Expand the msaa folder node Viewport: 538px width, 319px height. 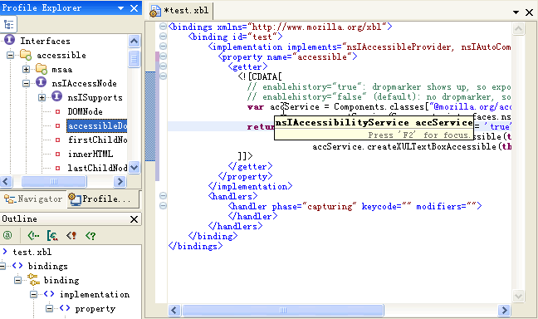click(26, 69)
